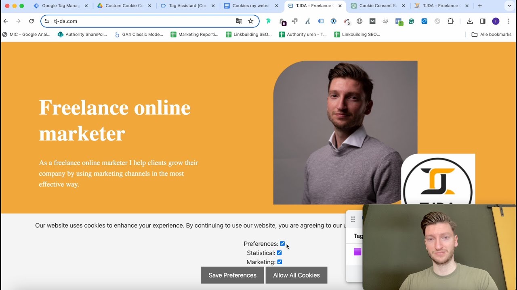Click the purple square tag icon
This screenshot has height=290, width=517.
tap(357, 252)
